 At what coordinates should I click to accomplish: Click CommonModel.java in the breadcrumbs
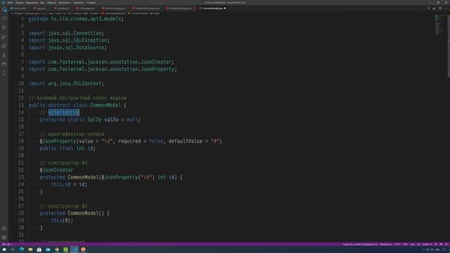114,13
